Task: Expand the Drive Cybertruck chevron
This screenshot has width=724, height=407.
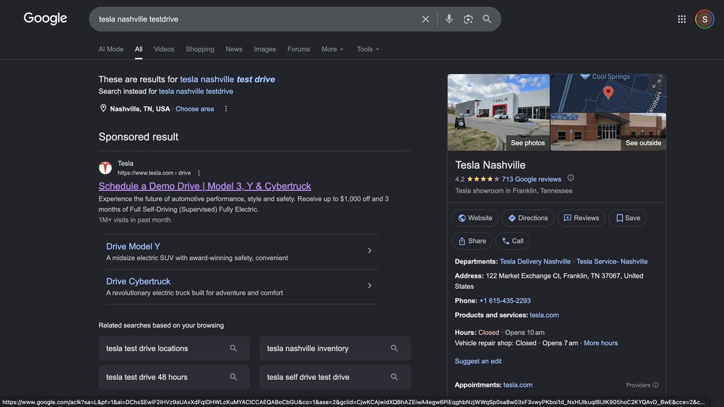Action: point(370,286)
